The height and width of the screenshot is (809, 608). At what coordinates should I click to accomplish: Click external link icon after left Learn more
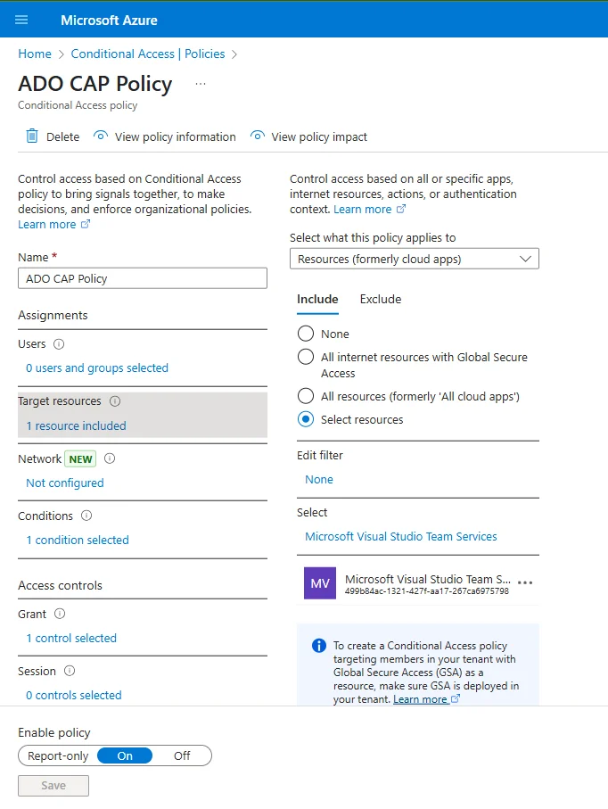[86, 224]
